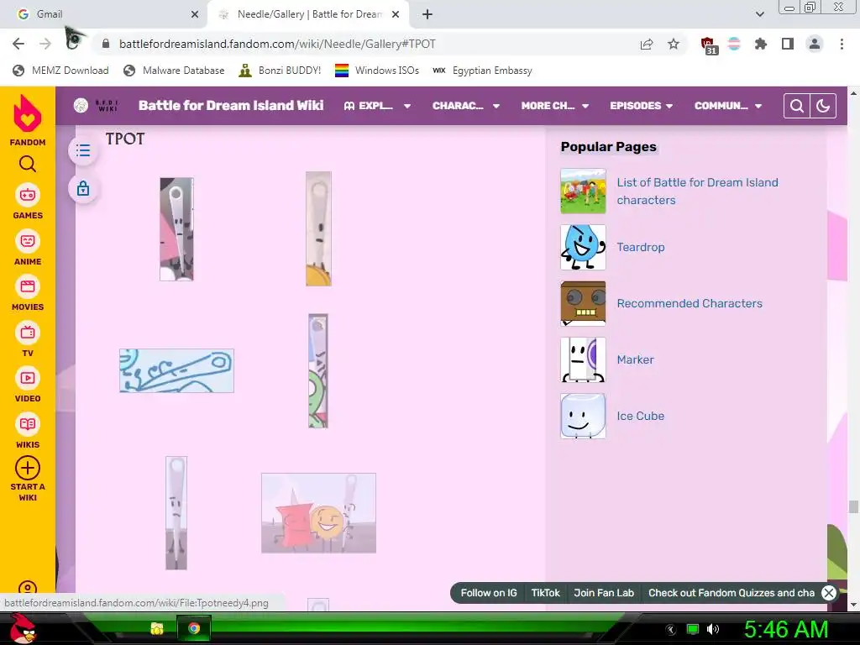Image resolution: width=860 pixels, height=645 pixels.
Task: Click red shield extension icon with badge
Action: [x=709, y=45]
